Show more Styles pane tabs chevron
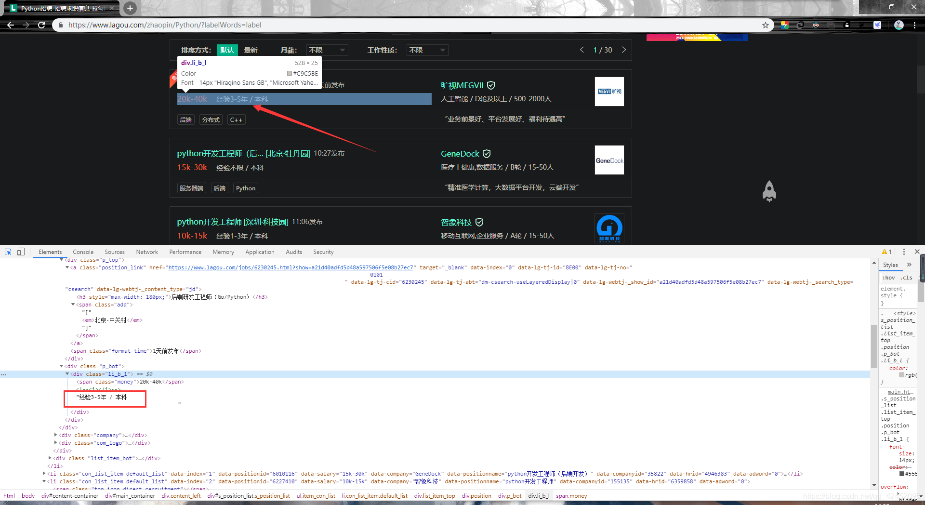The height and width of the screenshot is (505, 925). point(909,265)
